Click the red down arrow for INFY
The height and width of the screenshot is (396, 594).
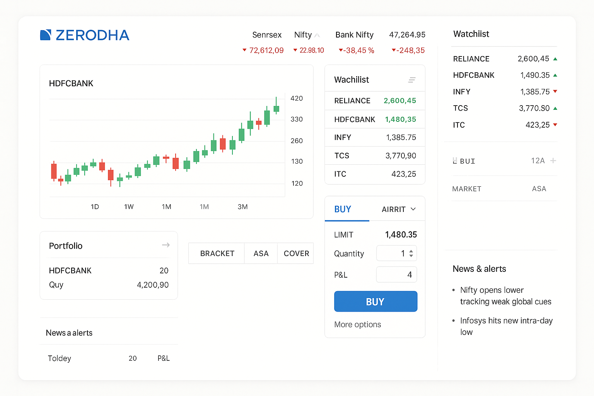tap(555, 92)
